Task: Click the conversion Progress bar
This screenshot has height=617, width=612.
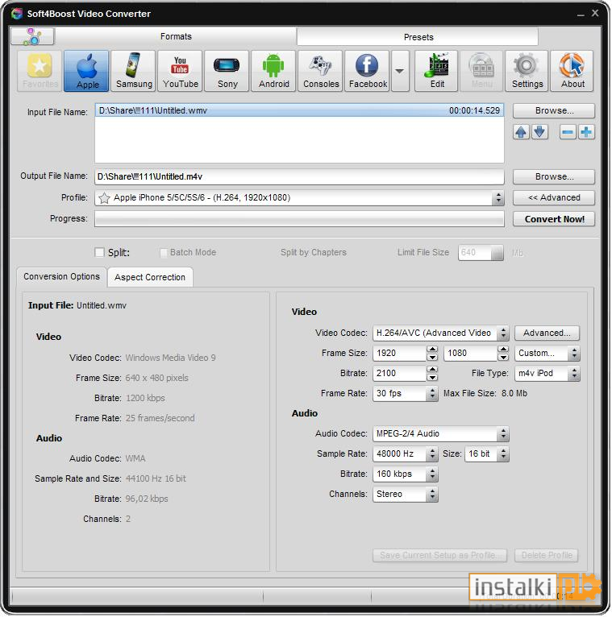Action: (x=299, y=219)
